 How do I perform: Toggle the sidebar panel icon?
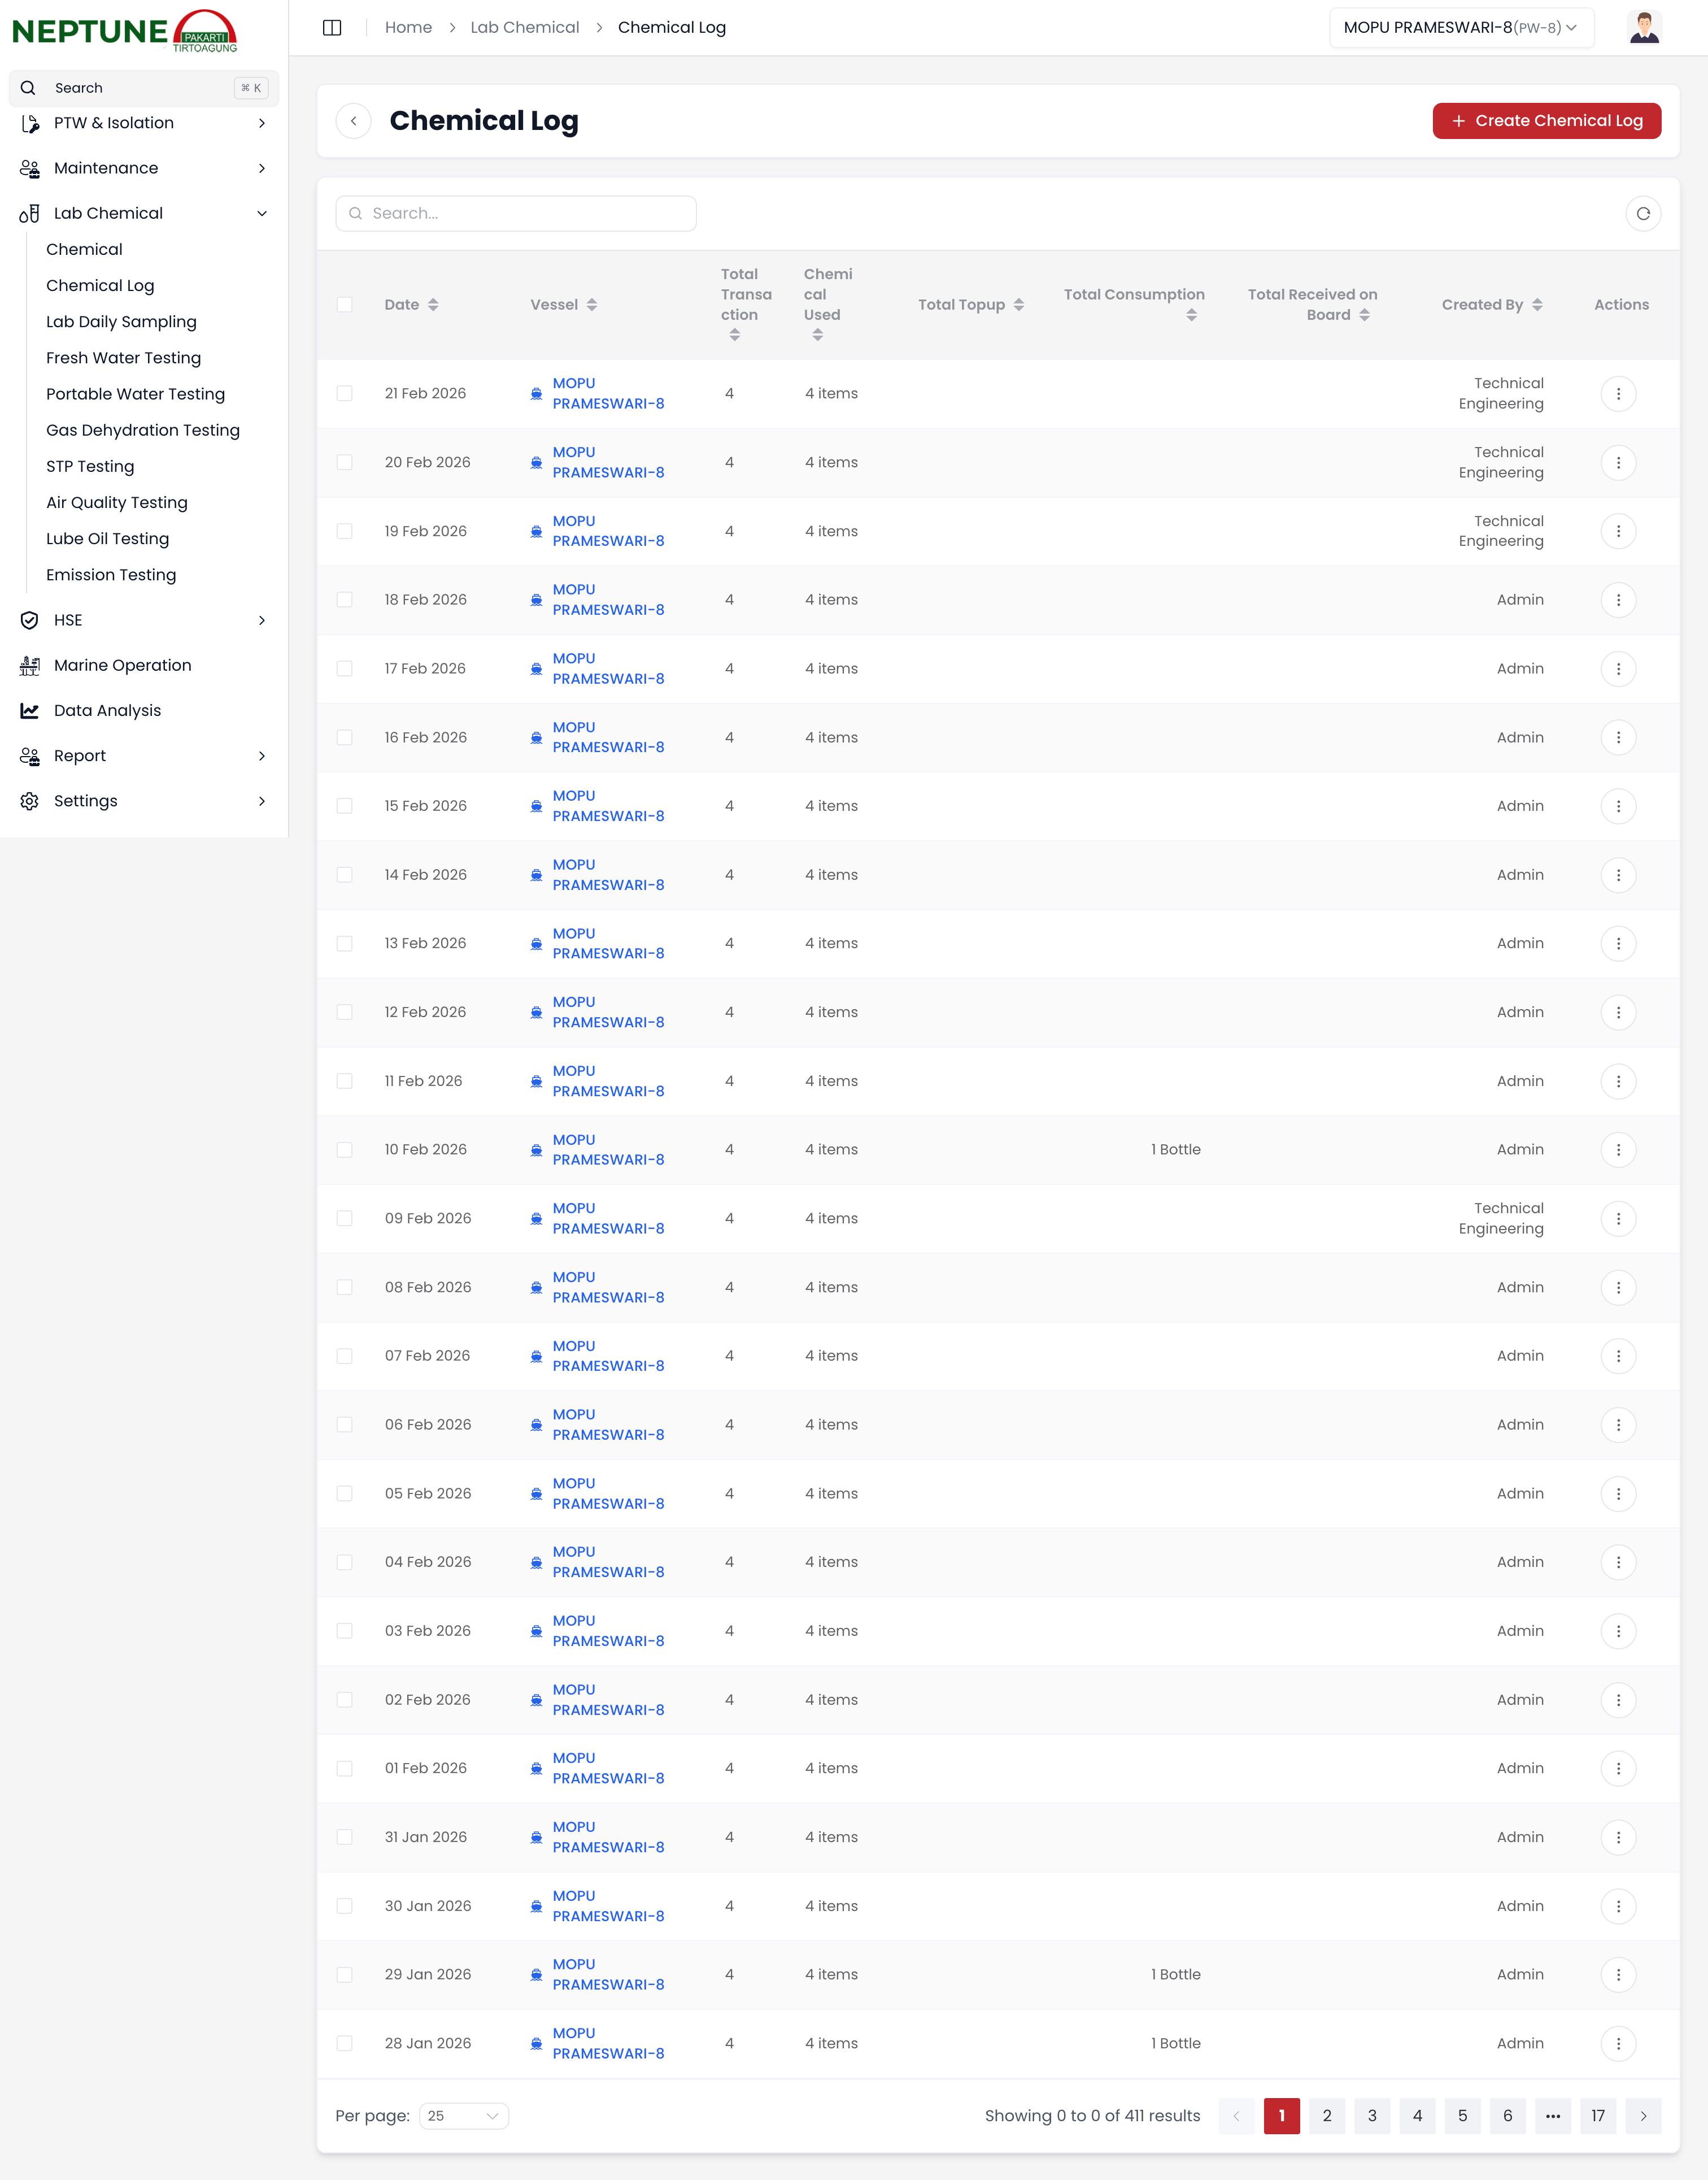tap(332, 27)
